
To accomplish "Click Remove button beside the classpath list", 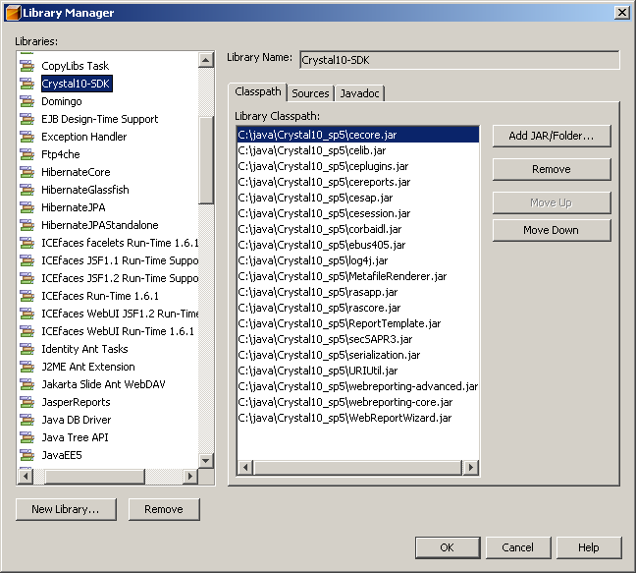I will (x=552, y=169).
